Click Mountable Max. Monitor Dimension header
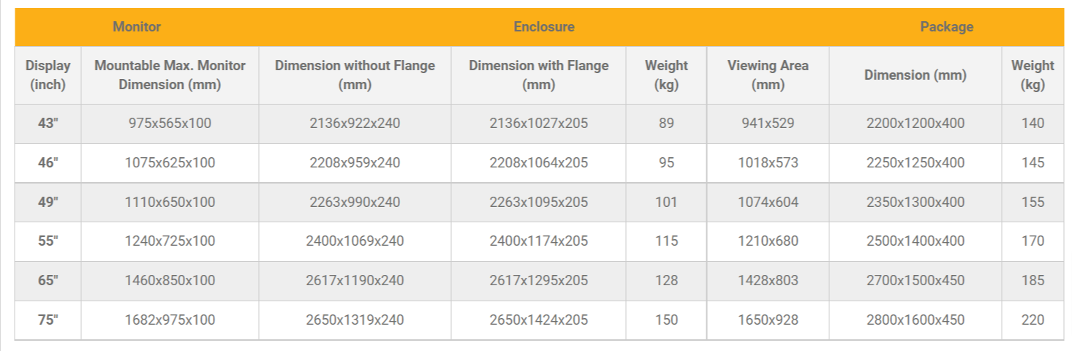 click(170, 75)
